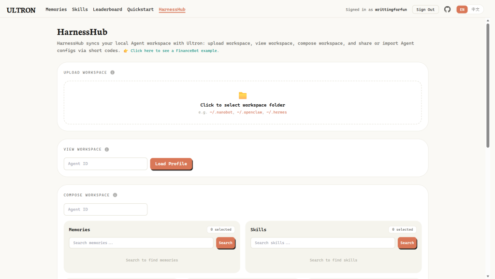This screenshot has height=279, width=495.
Task: Click the yellow folder upload icon
Action: [x=243, y=96]
